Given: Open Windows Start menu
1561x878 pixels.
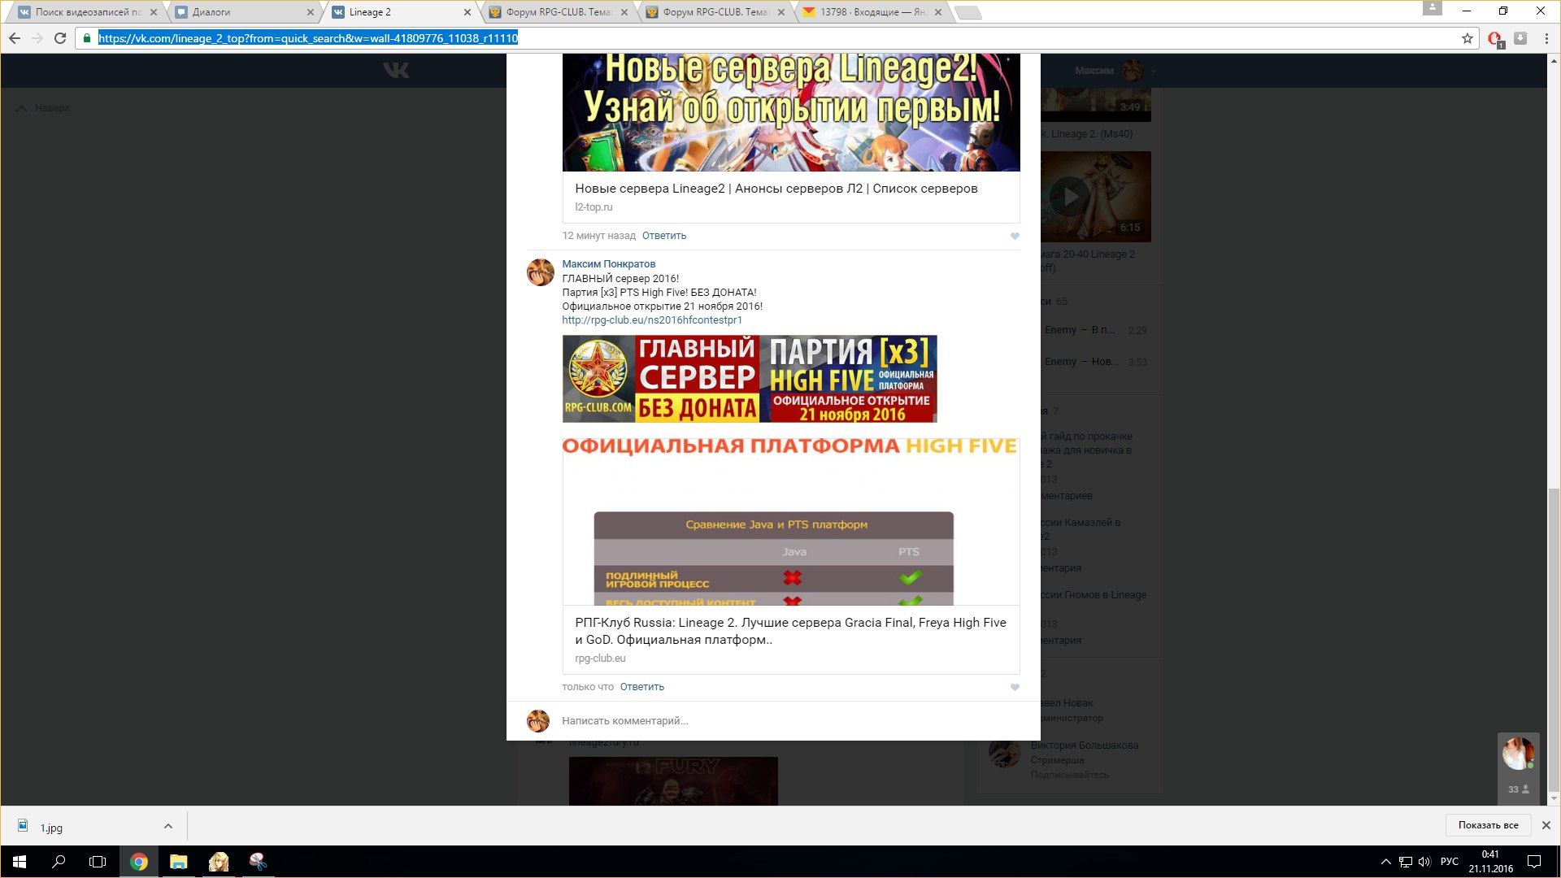Looking at the screenshot, I should click(x=20, y=862).
